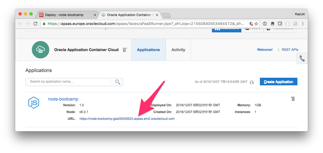Open the service menu icon beside title
323x153 pixels.
point(125,50)
